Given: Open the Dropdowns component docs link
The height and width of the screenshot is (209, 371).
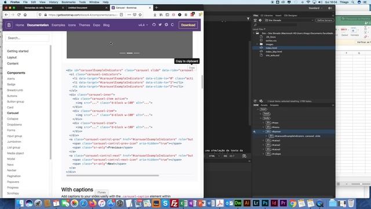Looking at the screenshot, I should tap(14, 124).
